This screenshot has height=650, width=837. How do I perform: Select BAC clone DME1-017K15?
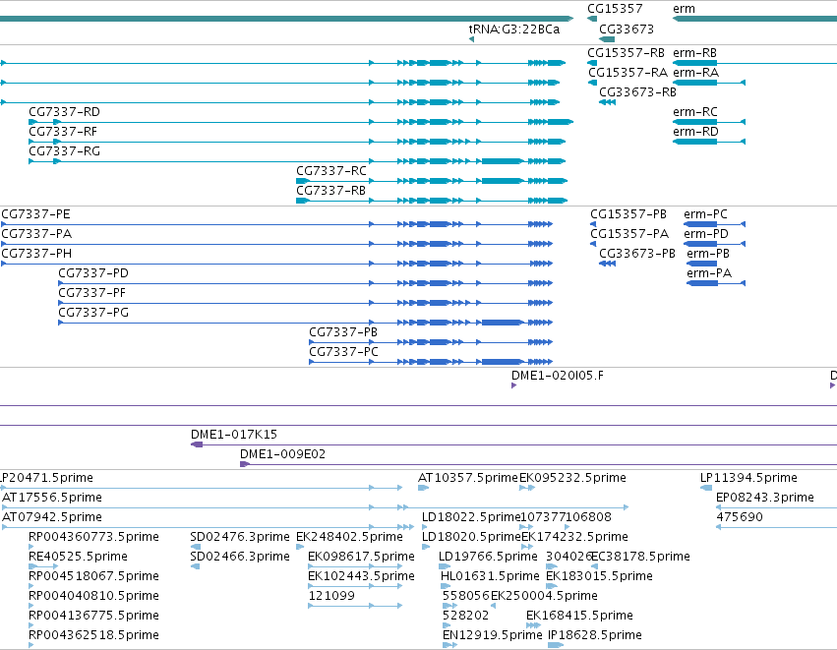(x=234, y=435)
